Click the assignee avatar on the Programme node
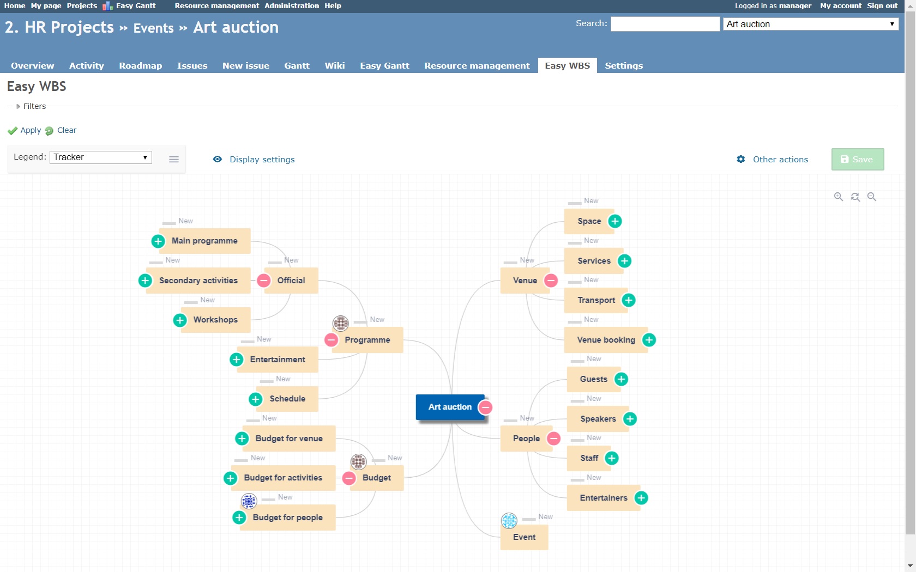The height and width of the screenshot is (572, 916). tap(340, 323)
